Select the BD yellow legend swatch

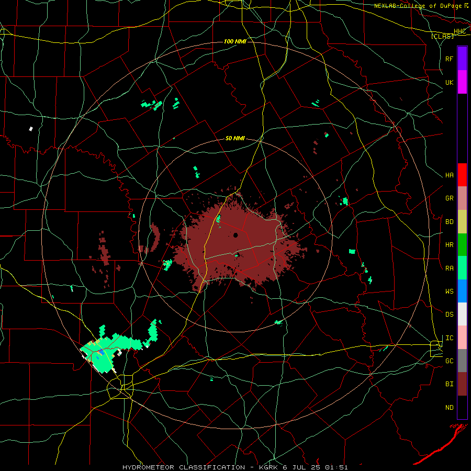click(x=462, y=222)
